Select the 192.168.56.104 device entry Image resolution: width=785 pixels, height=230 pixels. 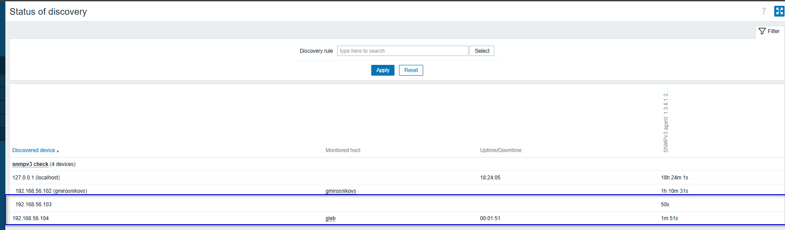point(30,218)
